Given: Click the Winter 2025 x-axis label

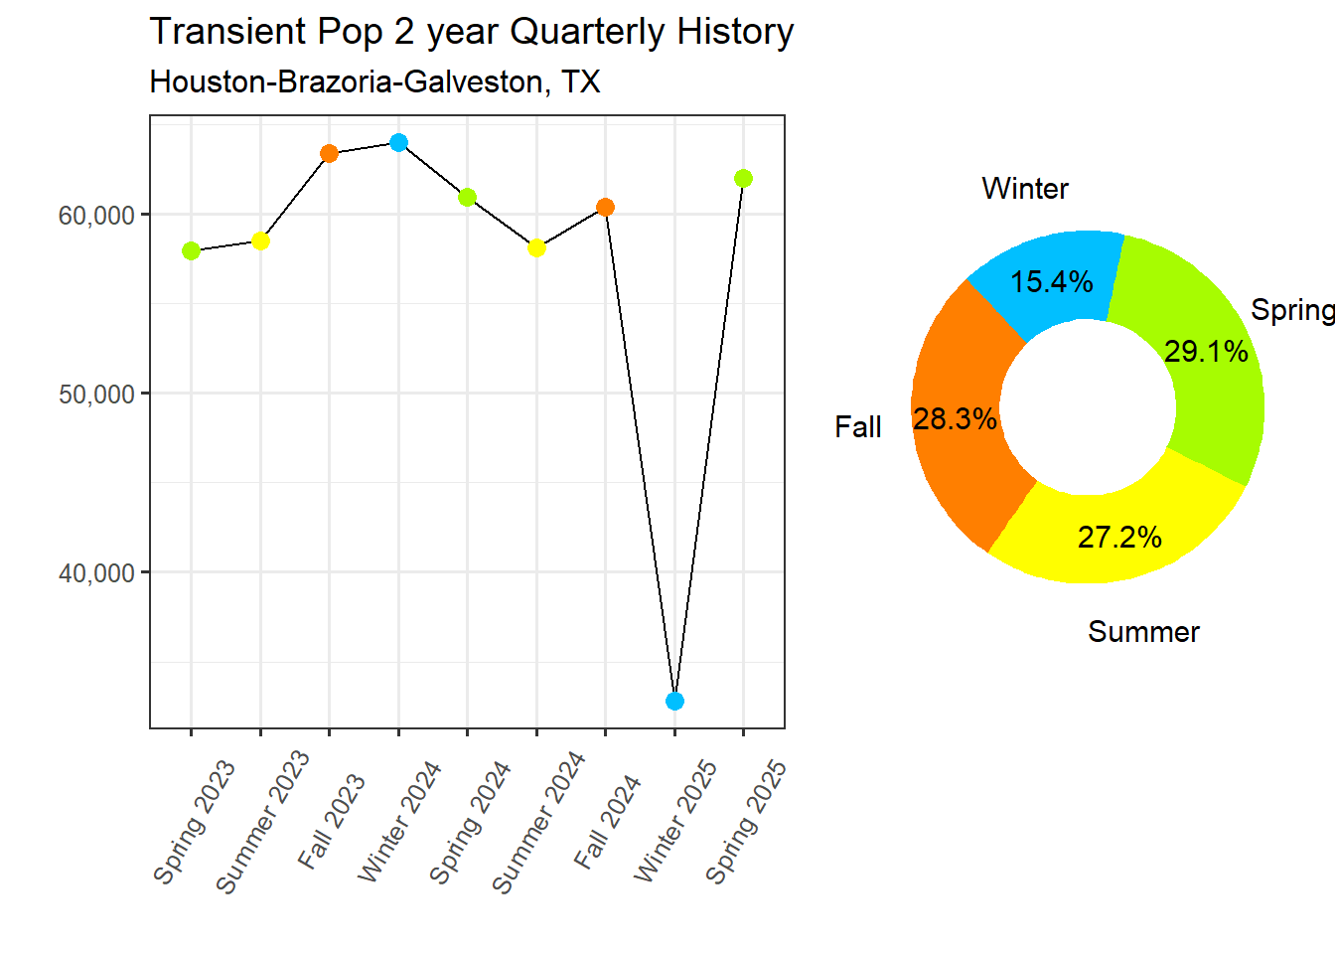Looking at the screenshot, I should coord(675,820).
